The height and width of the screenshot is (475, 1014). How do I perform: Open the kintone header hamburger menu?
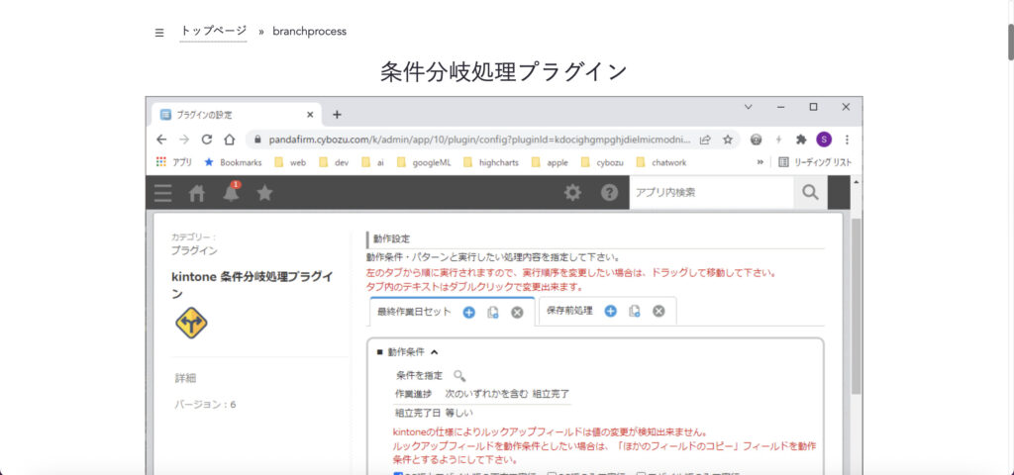163,193
